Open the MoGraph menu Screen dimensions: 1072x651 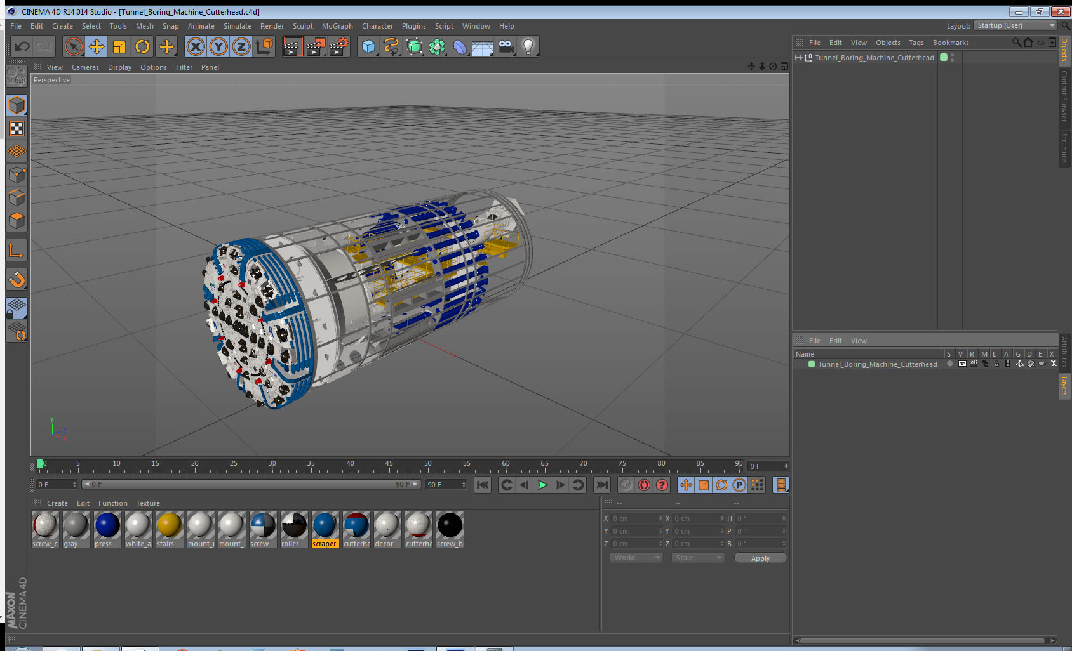(x=337, y=26)
